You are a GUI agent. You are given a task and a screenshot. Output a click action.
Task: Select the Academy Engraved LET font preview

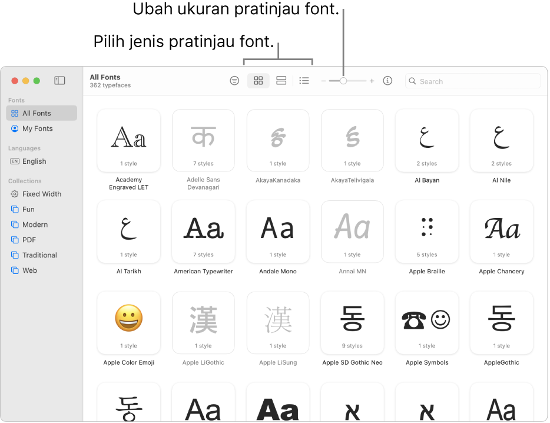click(129, 140)
